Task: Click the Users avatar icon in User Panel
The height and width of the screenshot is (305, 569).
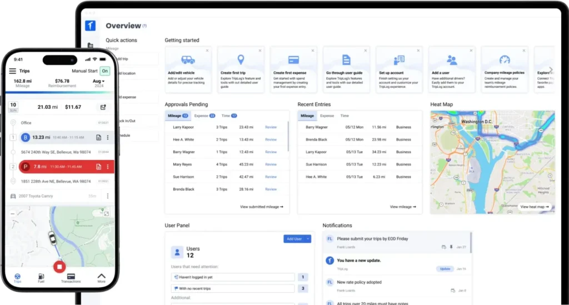Action: pyautogui.click(x=177, y=252)
